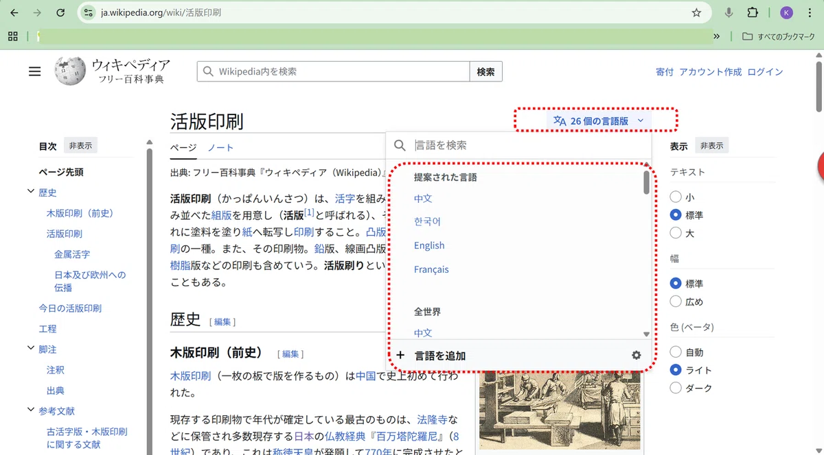This screenshot has height=455, width=824.
Task: Click the microphone icon in toolbar
Action: pyautogui.click(x=729, y=12)
